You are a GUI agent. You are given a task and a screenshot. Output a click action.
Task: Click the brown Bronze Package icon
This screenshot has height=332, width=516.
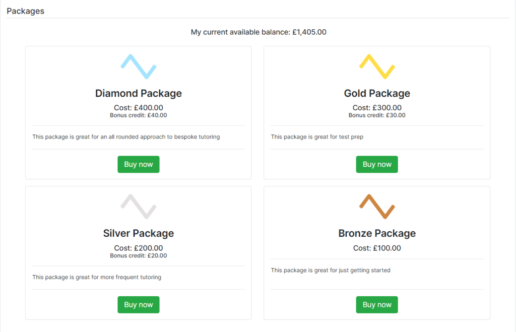(x=377, y=207)
